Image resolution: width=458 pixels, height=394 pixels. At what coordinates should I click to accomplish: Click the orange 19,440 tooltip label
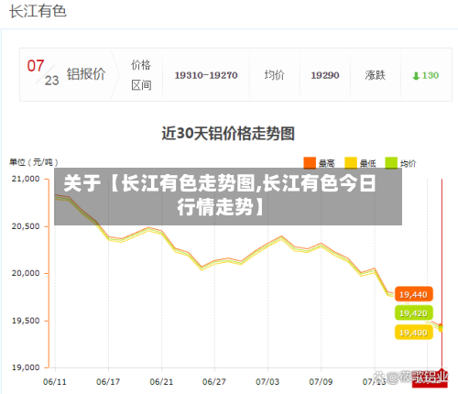pos(414,294)
